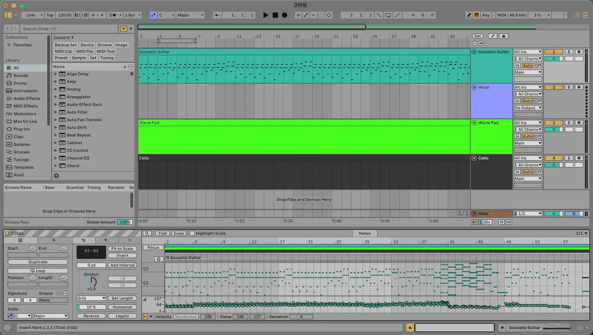Select Drums in the Library sidebar
Viewport: 593px width, 335px height.
(20, 83)
